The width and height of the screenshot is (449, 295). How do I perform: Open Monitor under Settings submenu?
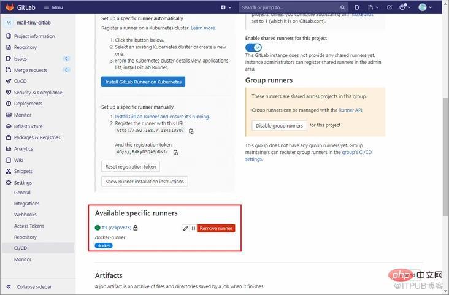(23, 259)
